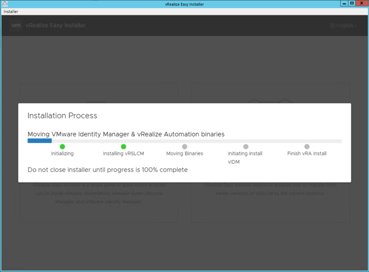369x272 pixels.
Task: Click the Finish vRA Install step label
Action: click(x=307, y=154)
